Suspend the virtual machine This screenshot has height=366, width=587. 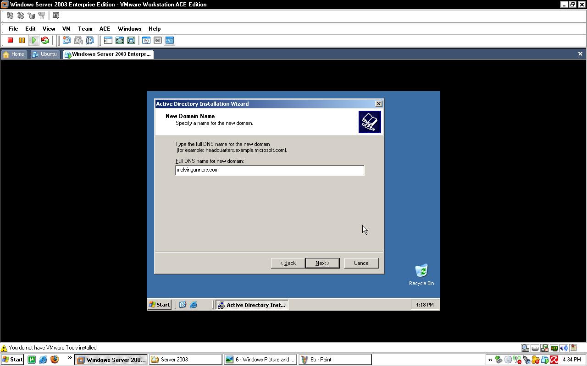point(22,40)
